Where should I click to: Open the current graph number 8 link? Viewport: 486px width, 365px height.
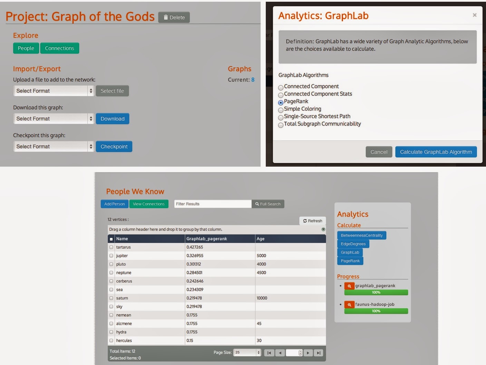253,80
